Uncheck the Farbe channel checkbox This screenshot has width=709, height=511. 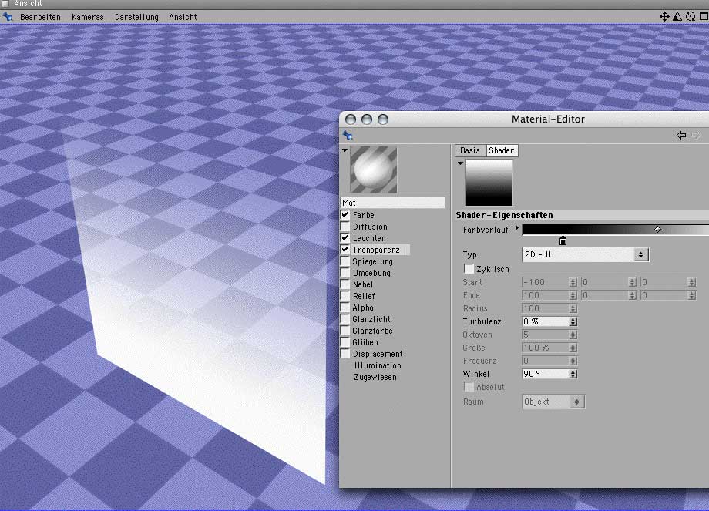(x=345, y=215)
